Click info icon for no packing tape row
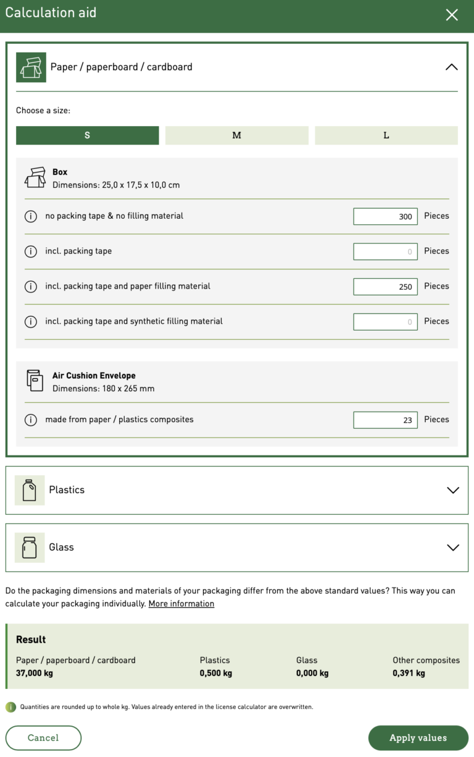 [x=30, y=216]
